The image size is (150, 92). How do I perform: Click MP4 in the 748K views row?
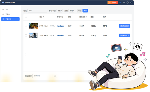coord(105,36)
